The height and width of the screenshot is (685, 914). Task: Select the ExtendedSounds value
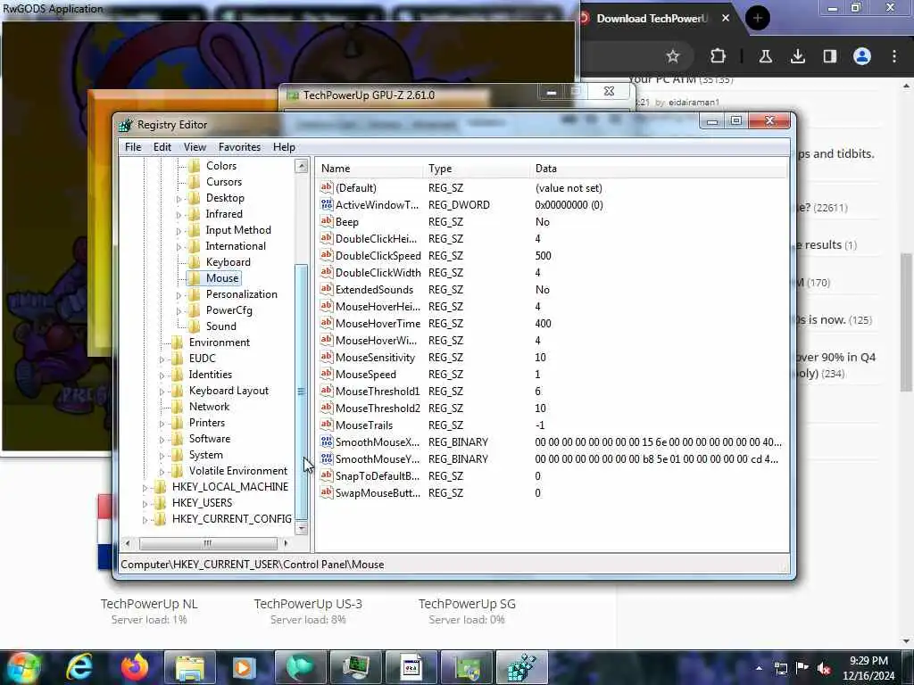tap(374, 290)
